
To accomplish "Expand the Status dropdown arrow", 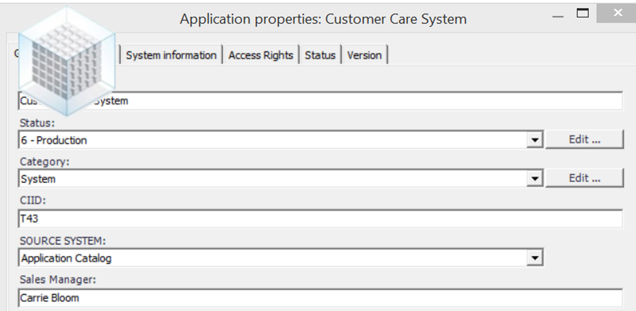I will tap(534, 140).
